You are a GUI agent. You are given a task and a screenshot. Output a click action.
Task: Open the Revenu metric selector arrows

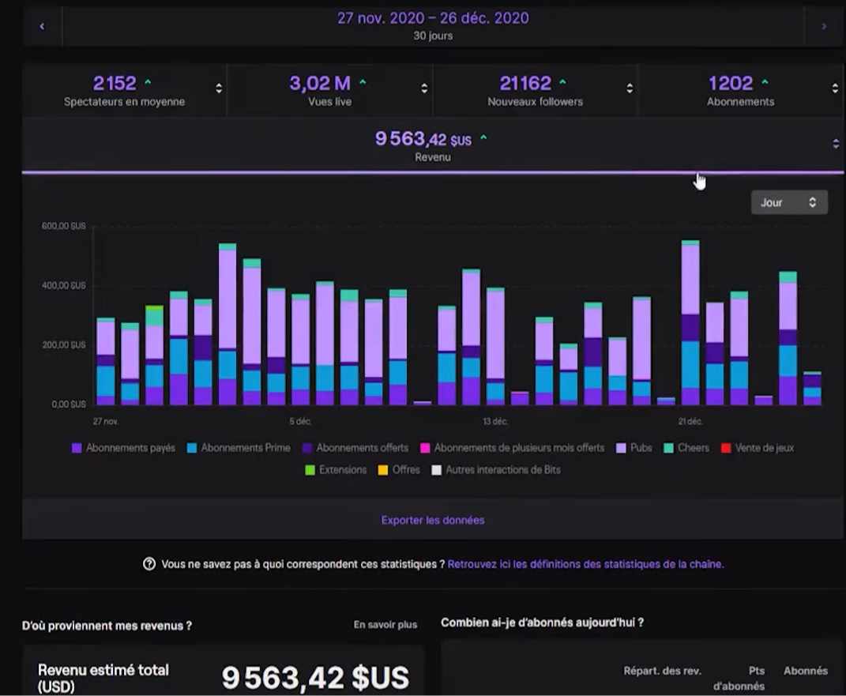[x=836, y=144]
